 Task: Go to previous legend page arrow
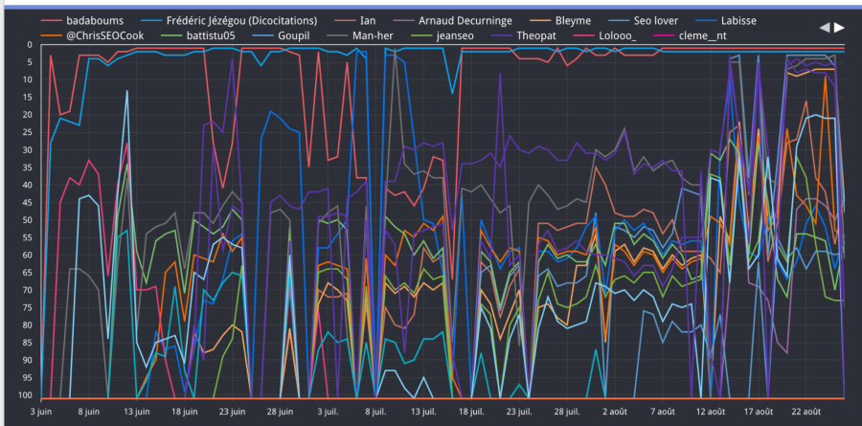pos(824,28)
